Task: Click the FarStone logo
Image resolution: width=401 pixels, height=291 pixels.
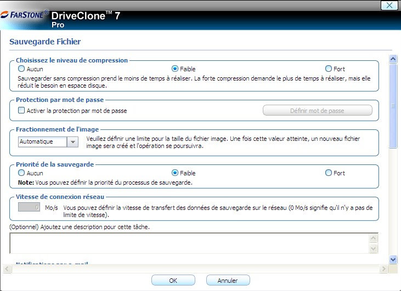Action: click(x=25, y=15)
